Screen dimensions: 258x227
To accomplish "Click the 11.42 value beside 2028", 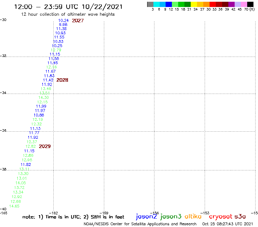I will 48,80.
